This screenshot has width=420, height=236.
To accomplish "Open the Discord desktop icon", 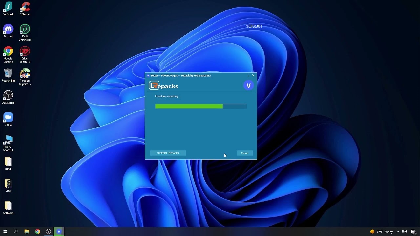I will 8,31.
